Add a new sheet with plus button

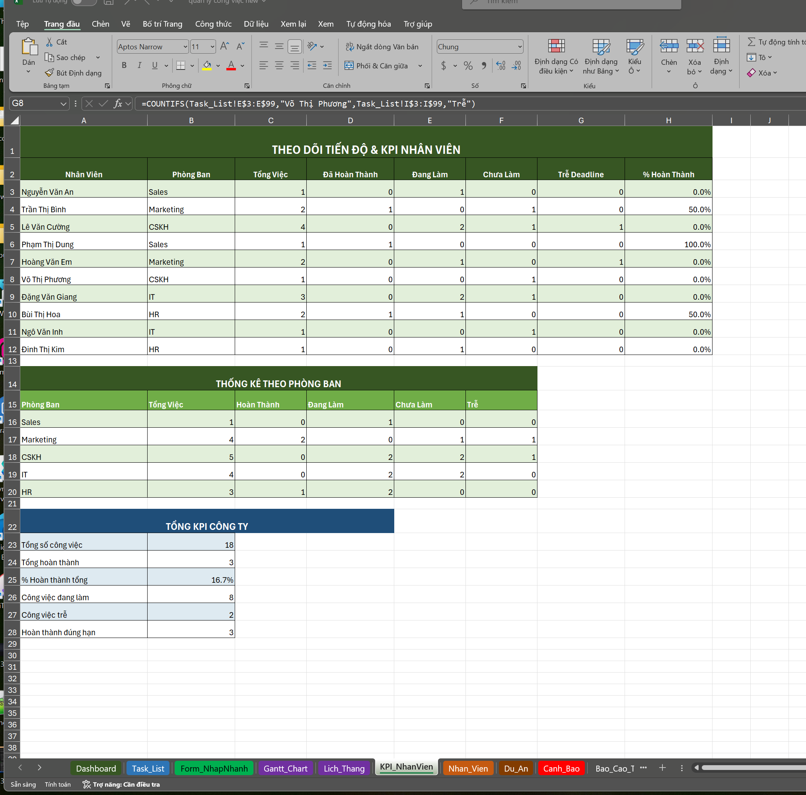tap(662, 768)
